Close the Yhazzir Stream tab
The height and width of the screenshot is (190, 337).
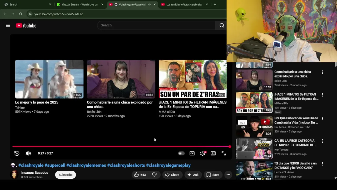pyautogui.click(x=102, y=4)
